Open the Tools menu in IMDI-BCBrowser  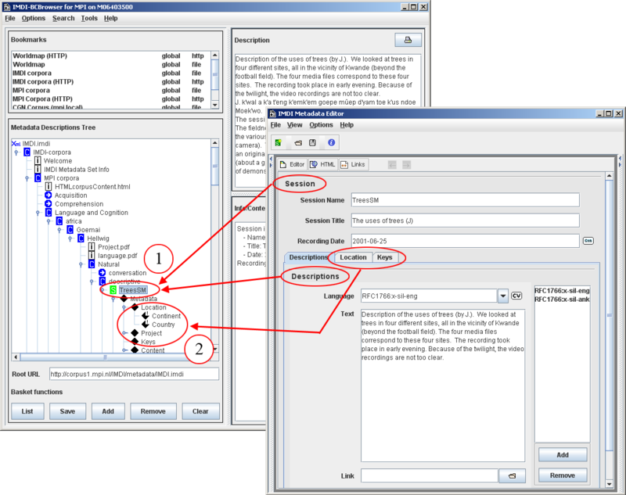pyautogui.click(x=89, y=18)
